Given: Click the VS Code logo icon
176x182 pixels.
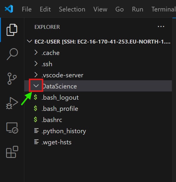Looking at the screenshot, I should coord(9,9).
